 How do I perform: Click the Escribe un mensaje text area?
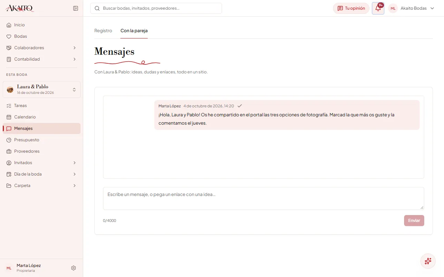coord(264,198)
